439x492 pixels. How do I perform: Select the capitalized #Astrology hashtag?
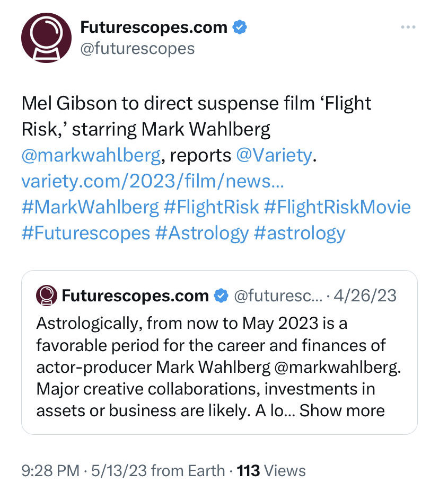[202, 234]
